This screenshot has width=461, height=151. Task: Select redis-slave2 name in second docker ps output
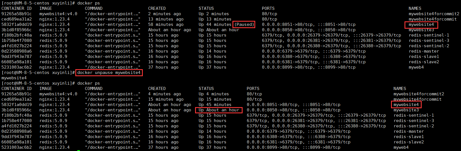coord(409,142)
